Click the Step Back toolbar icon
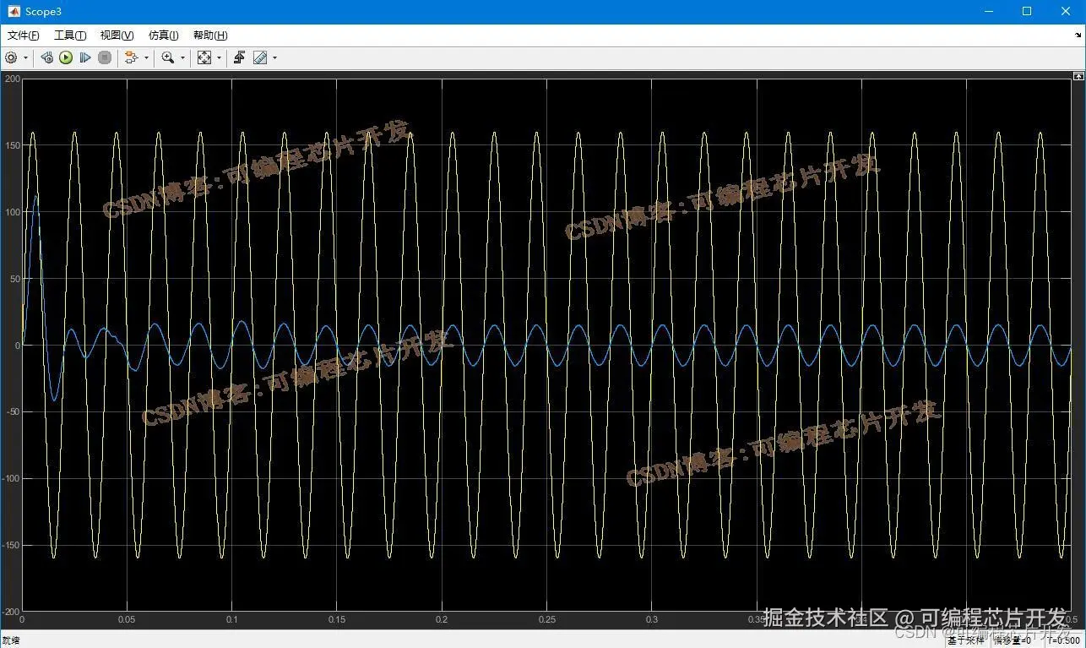 47,57
